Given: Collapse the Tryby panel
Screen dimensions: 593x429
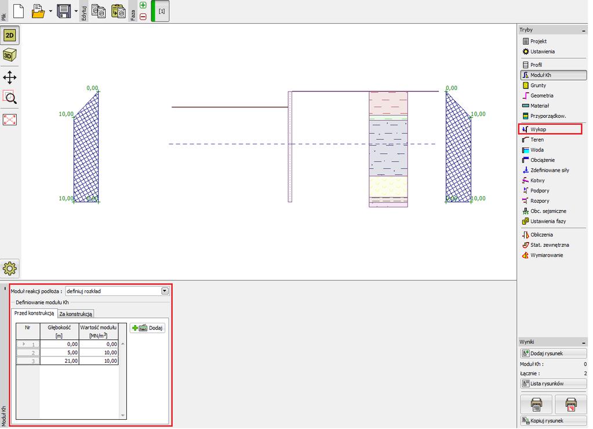Looking at the screenshot, I should 584,30.
